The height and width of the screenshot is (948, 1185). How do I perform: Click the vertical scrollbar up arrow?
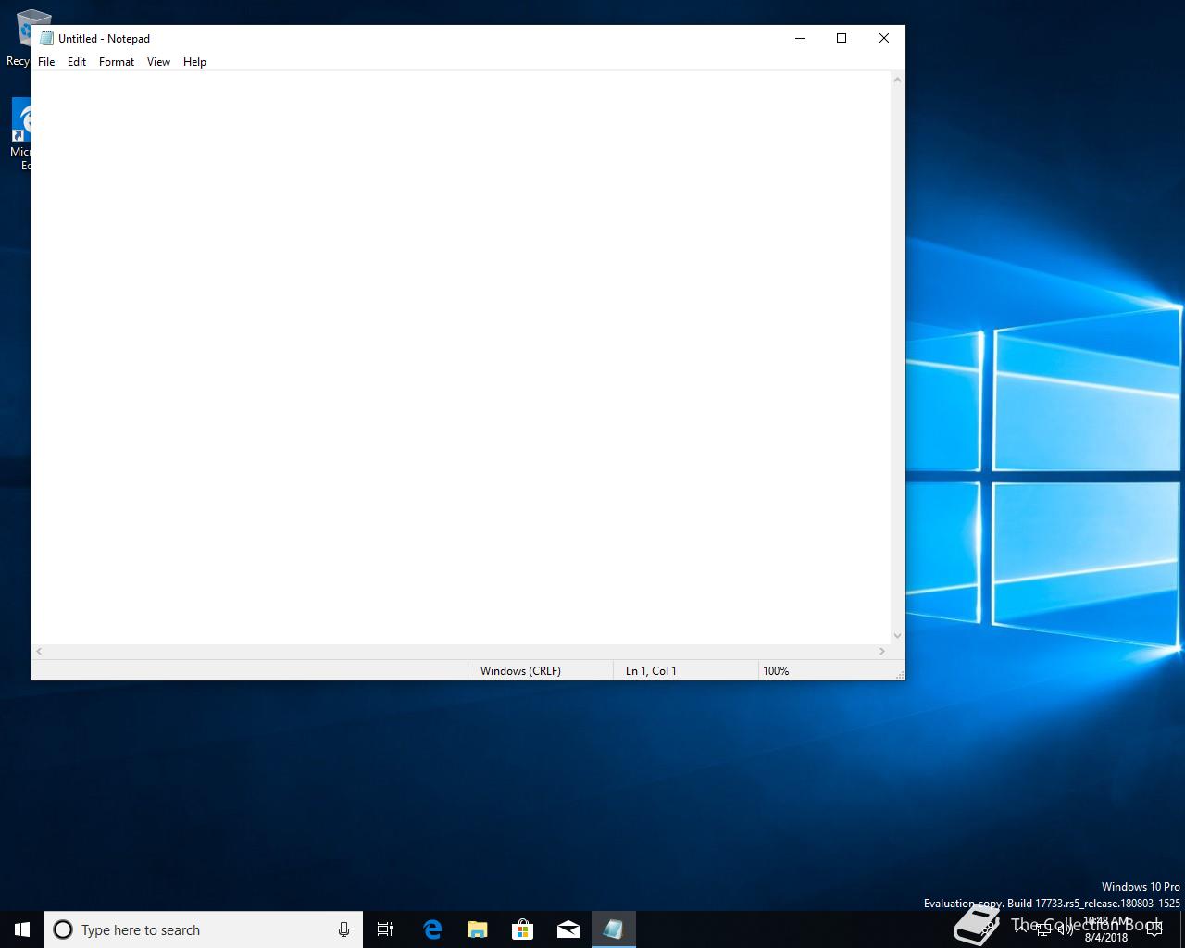(897, 80)
